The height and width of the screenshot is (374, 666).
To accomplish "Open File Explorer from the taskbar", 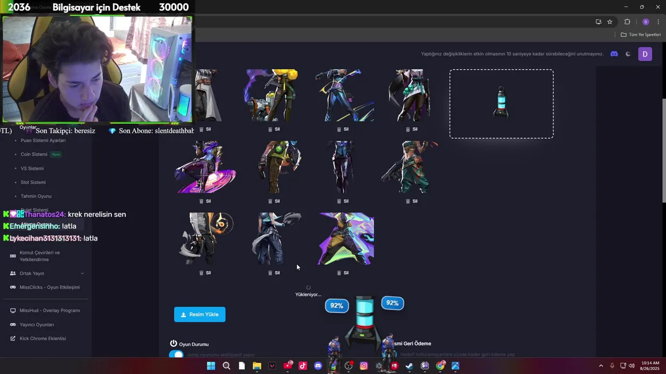I will (x=257, y=366).
